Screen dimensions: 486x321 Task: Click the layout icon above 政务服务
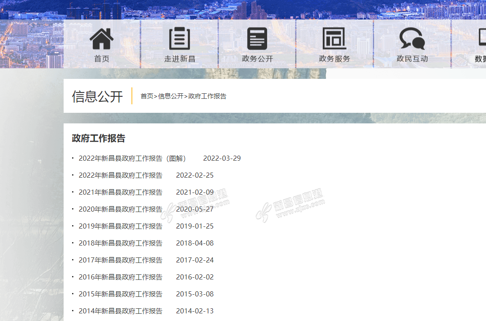[x=334, y=39]
